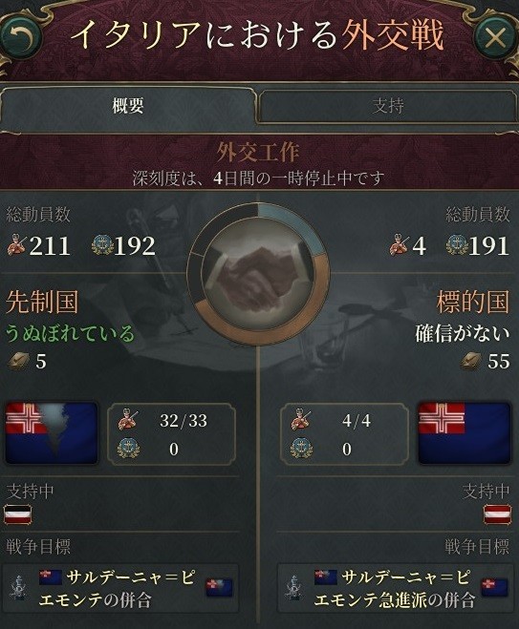Open the 支持 tab
Image resolution: width=519 pixels, height=629 pixels.
(x=387, y=106)
